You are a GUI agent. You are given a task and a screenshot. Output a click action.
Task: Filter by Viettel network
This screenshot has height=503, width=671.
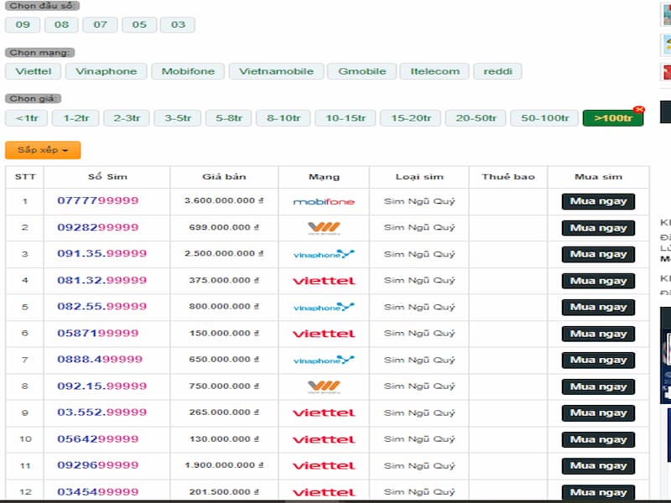(x=34, y=71)
